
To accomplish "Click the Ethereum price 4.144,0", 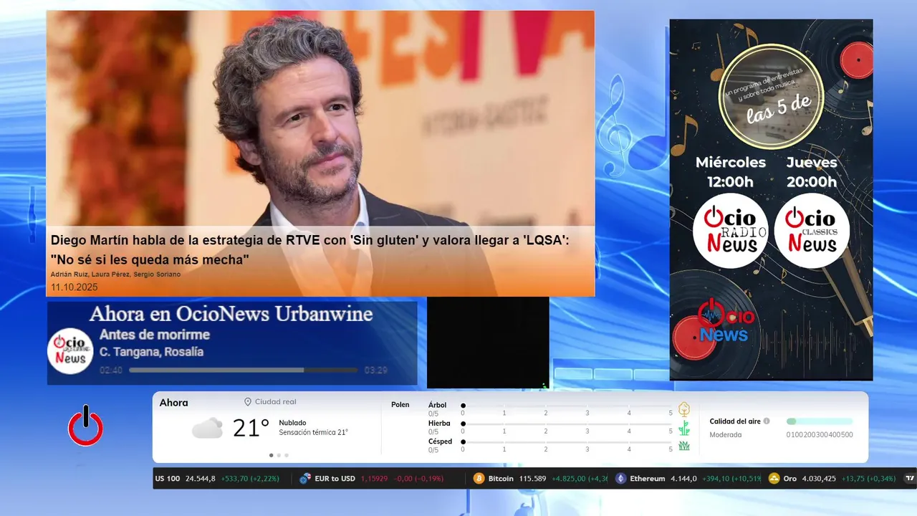I will click(x=683, y=479).
